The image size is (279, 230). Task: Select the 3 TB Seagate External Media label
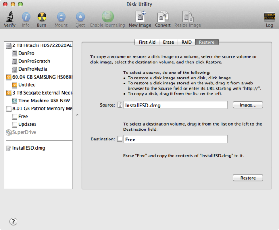pyautogui.click(x=42, y=93)
